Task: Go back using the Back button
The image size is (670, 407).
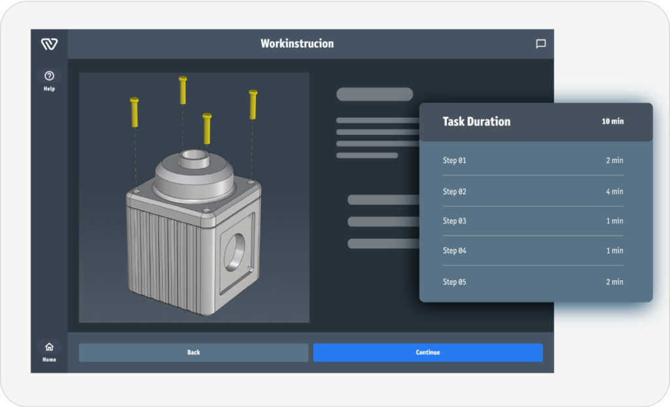Action: point(193,352)
